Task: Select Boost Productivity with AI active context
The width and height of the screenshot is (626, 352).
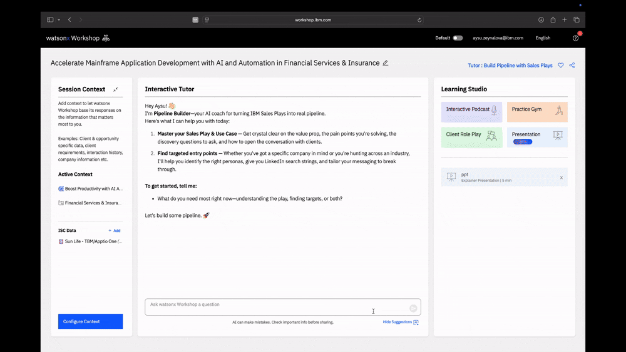Action: pyautogui.click(x=90, y=189)
